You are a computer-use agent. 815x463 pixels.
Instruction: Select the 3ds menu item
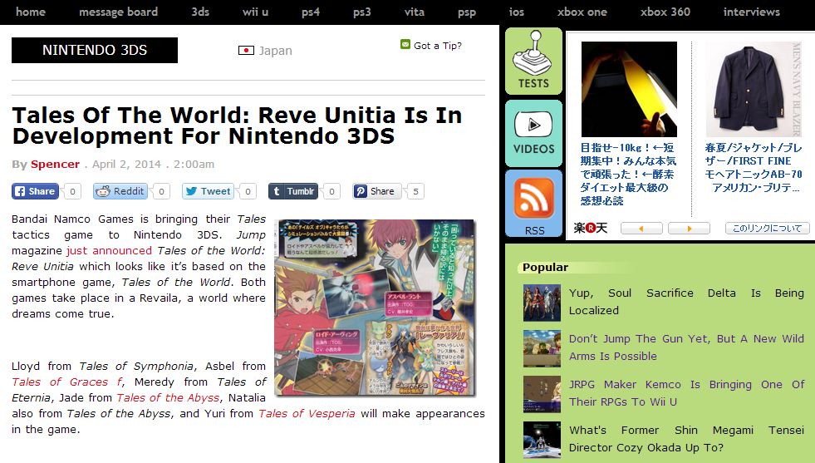(200, 12)
